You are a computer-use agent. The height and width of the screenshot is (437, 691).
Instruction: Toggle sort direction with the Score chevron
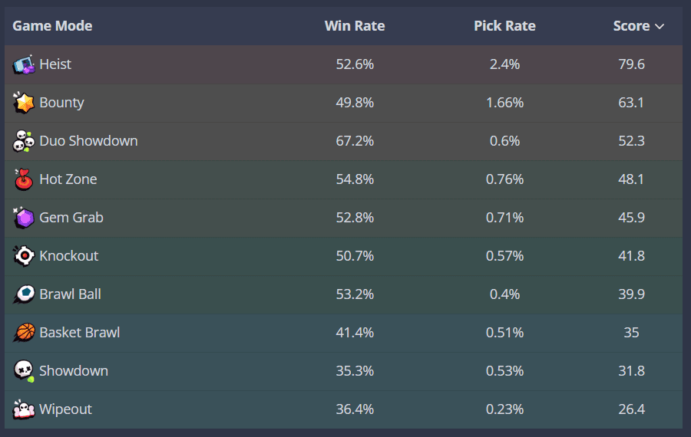point(659,26)
